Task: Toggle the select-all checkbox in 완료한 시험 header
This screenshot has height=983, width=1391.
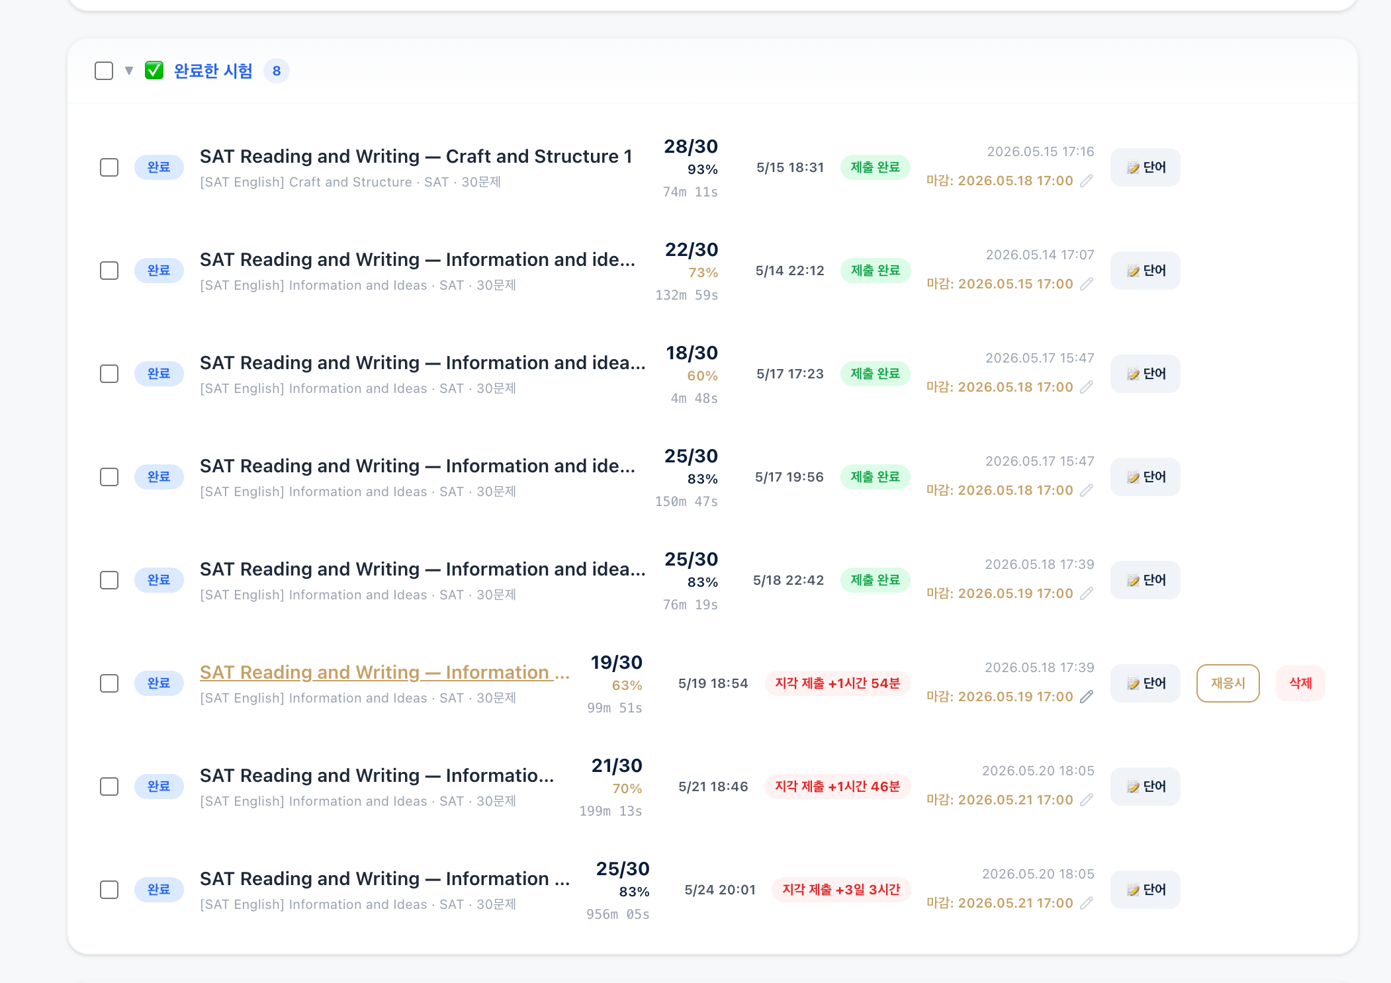Action: tap(104, 71)
